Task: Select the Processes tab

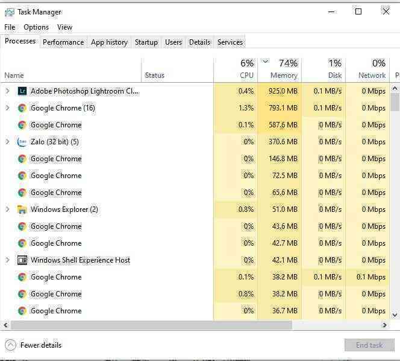Action: pos(20,41)
